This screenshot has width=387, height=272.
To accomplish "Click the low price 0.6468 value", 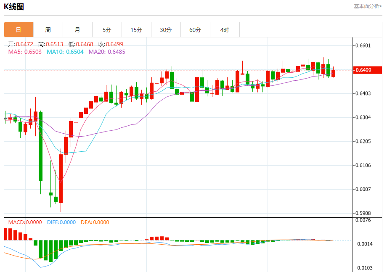I will click(85, 44).
